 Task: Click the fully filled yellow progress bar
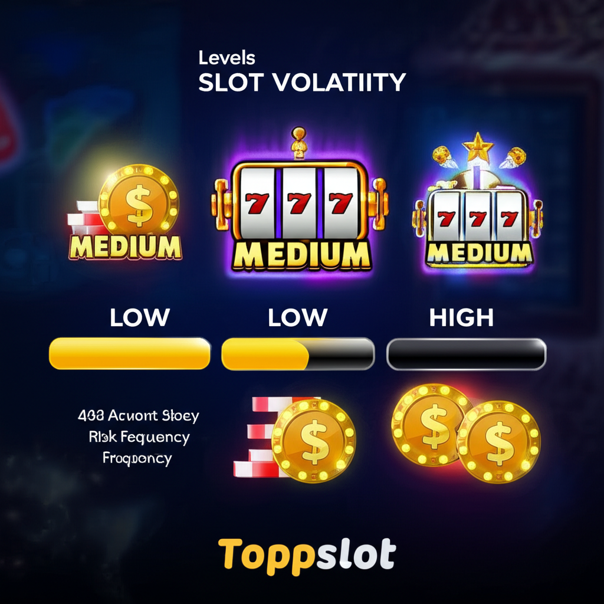coord(130,353)
